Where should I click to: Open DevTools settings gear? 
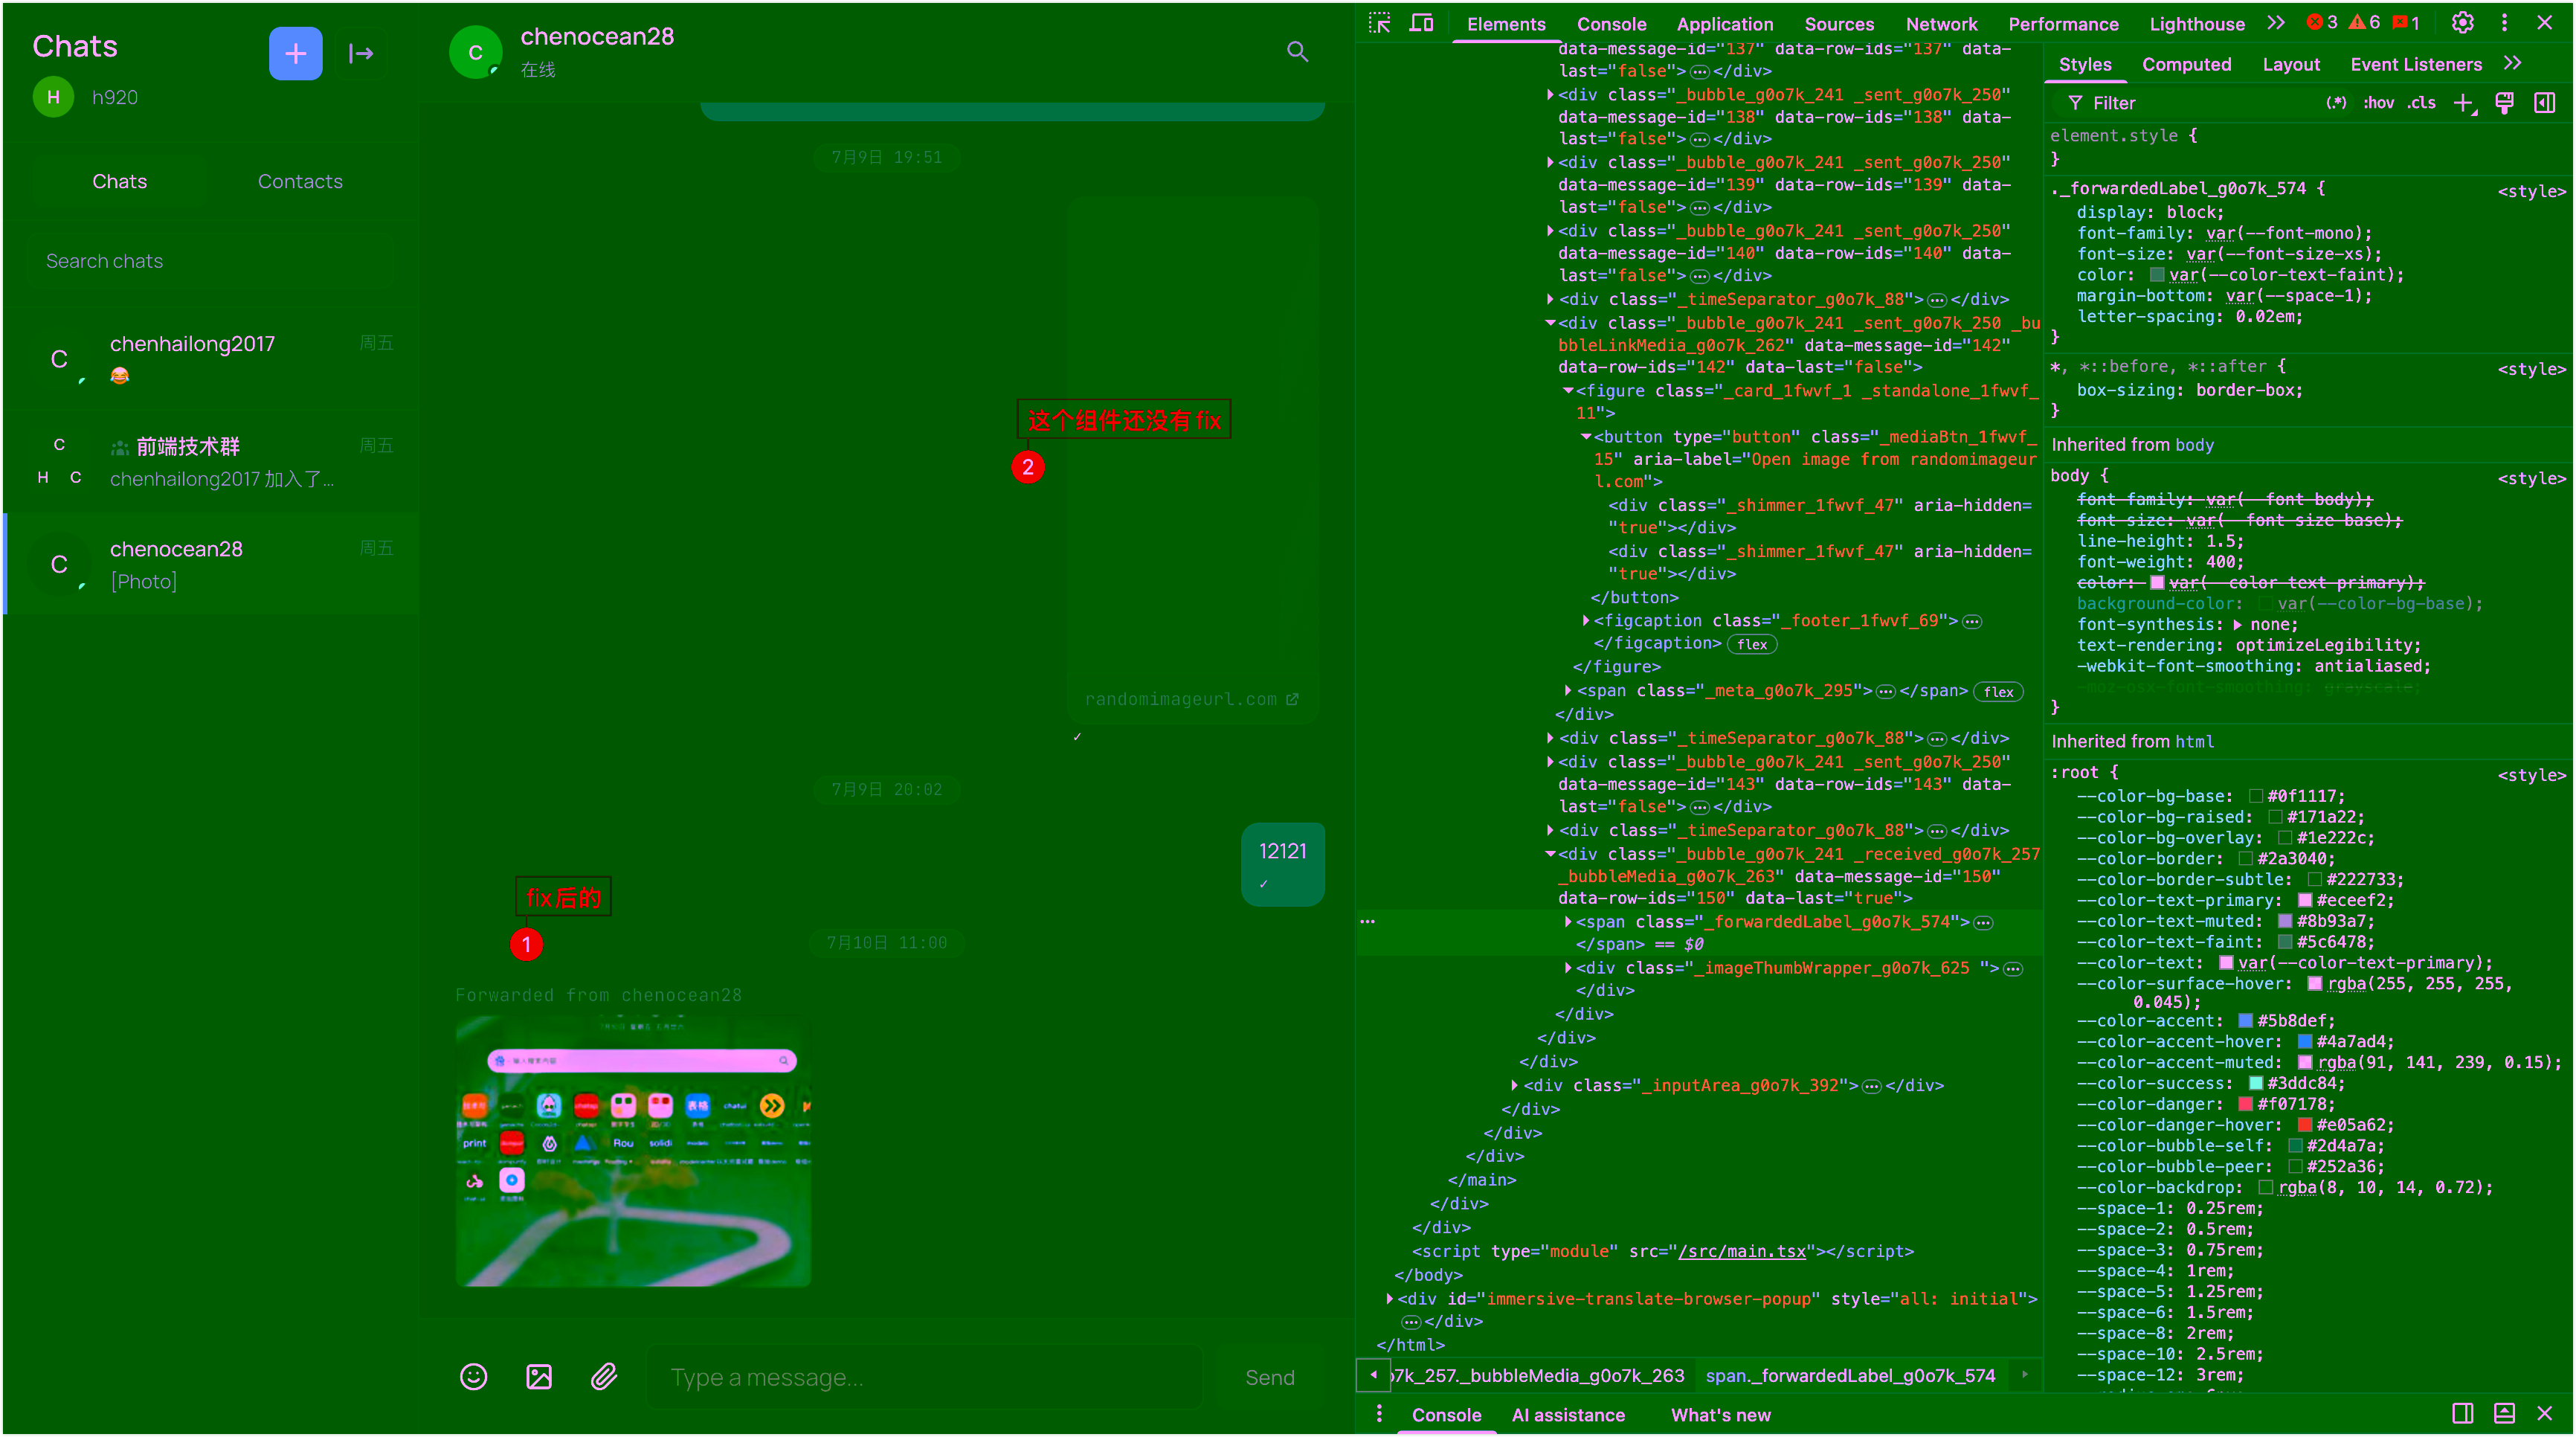(x=2462, y=22)
